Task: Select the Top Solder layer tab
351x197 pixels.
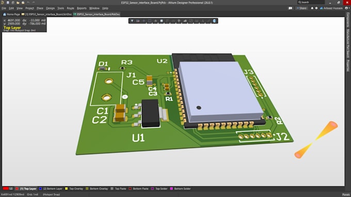Action: (x=159, y=189)
